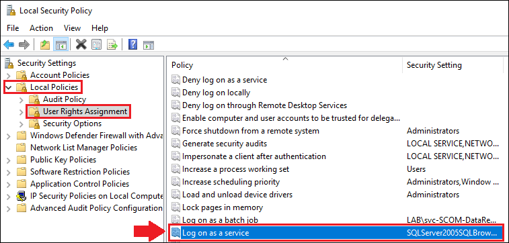
Task: Click the Export List toolbar icon
Action: click(x=112, y=44)
